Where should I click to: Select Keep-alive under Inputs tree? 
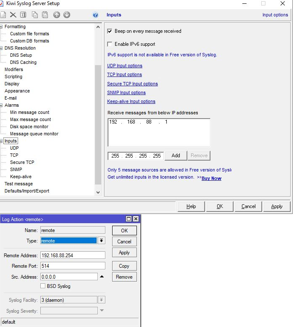[x=21, y=177]
